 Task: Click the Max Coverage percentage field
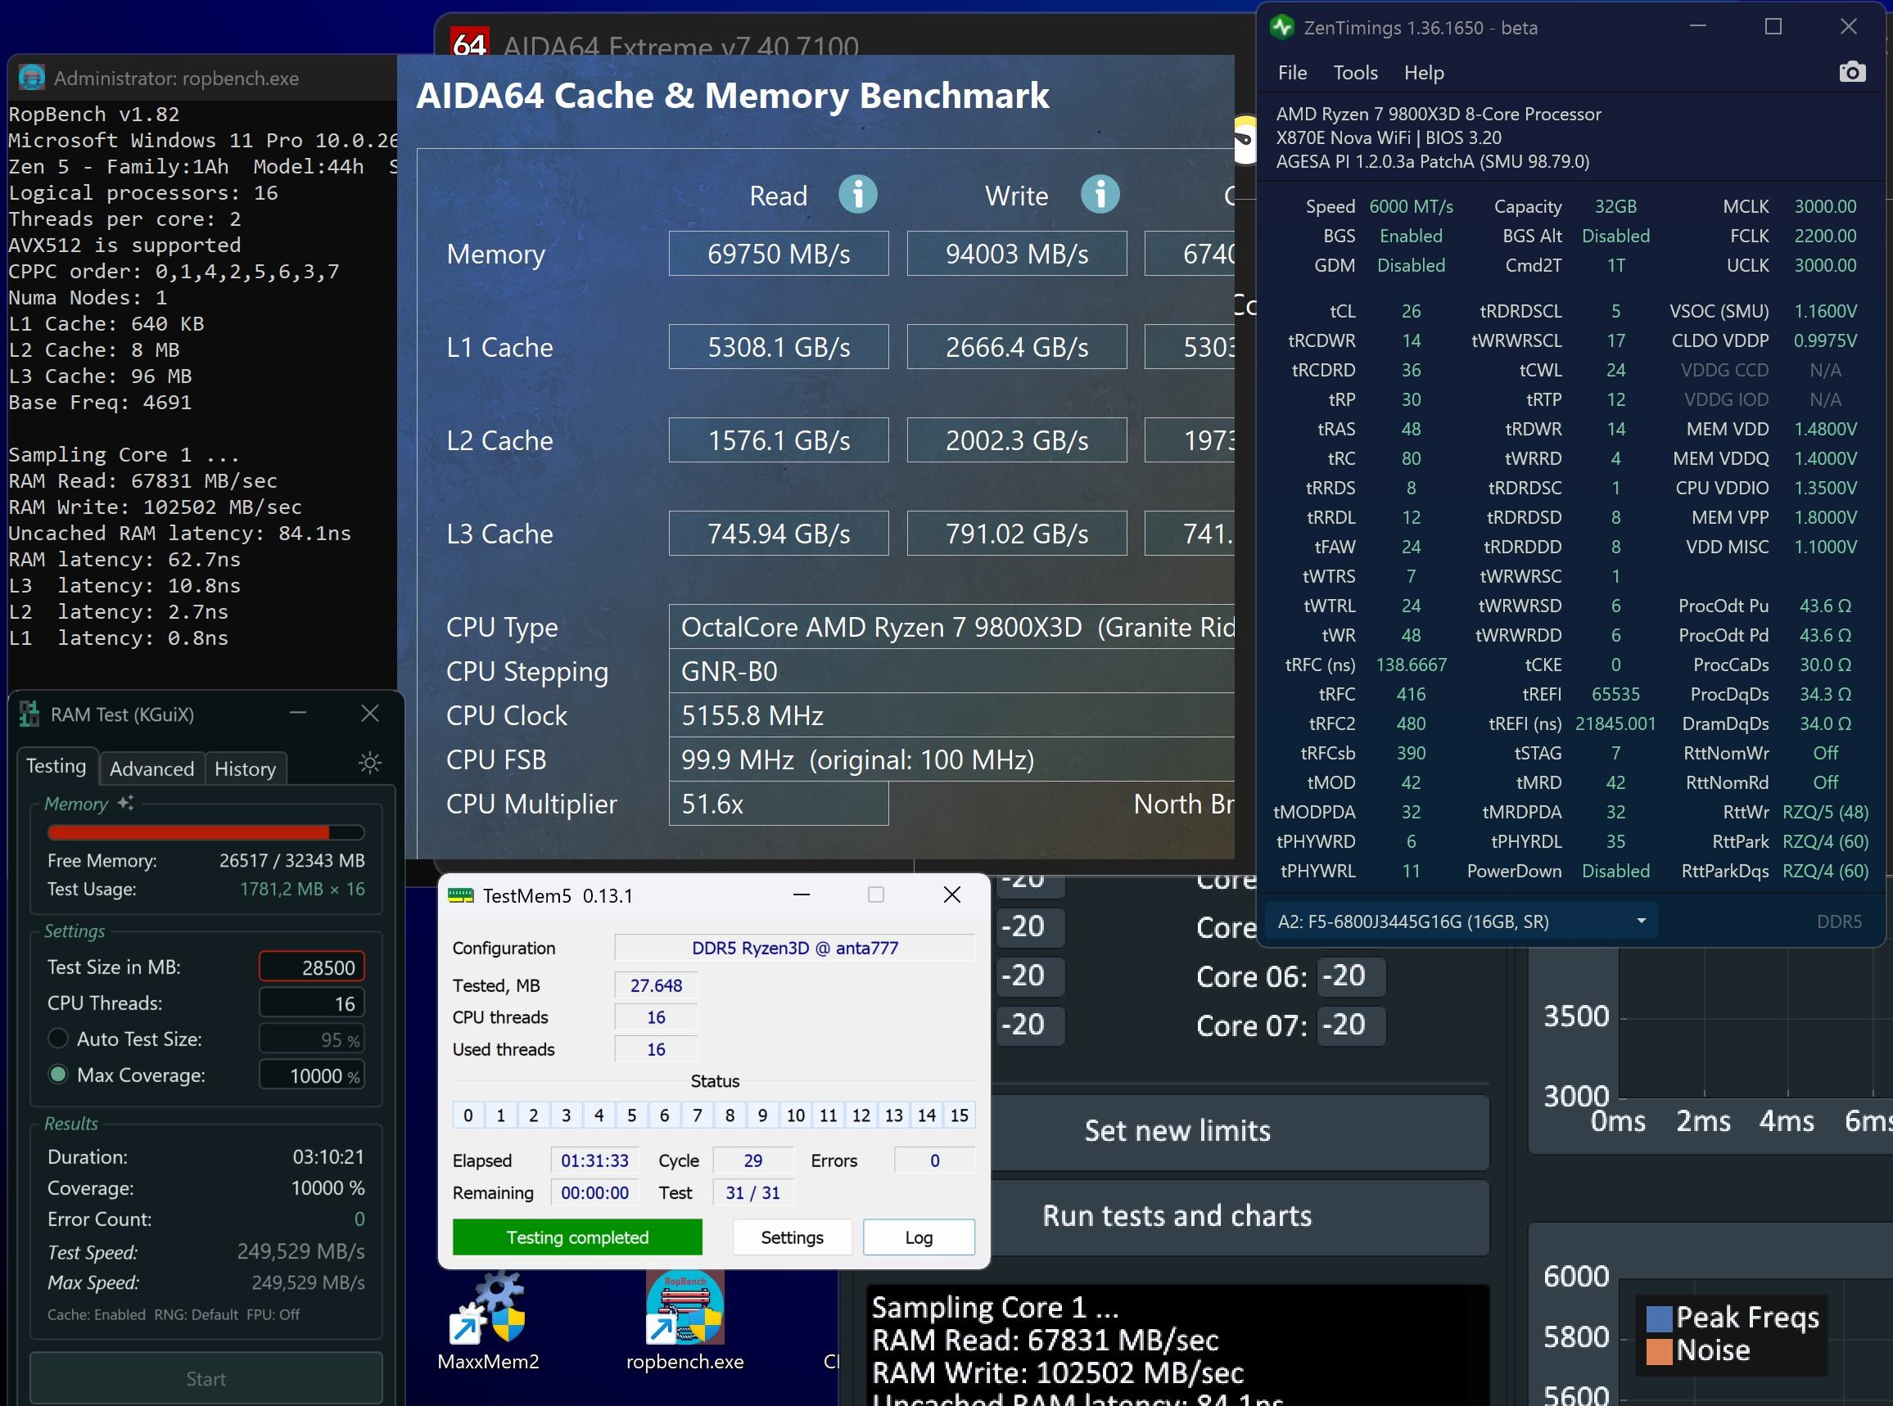pos(312,1075)
